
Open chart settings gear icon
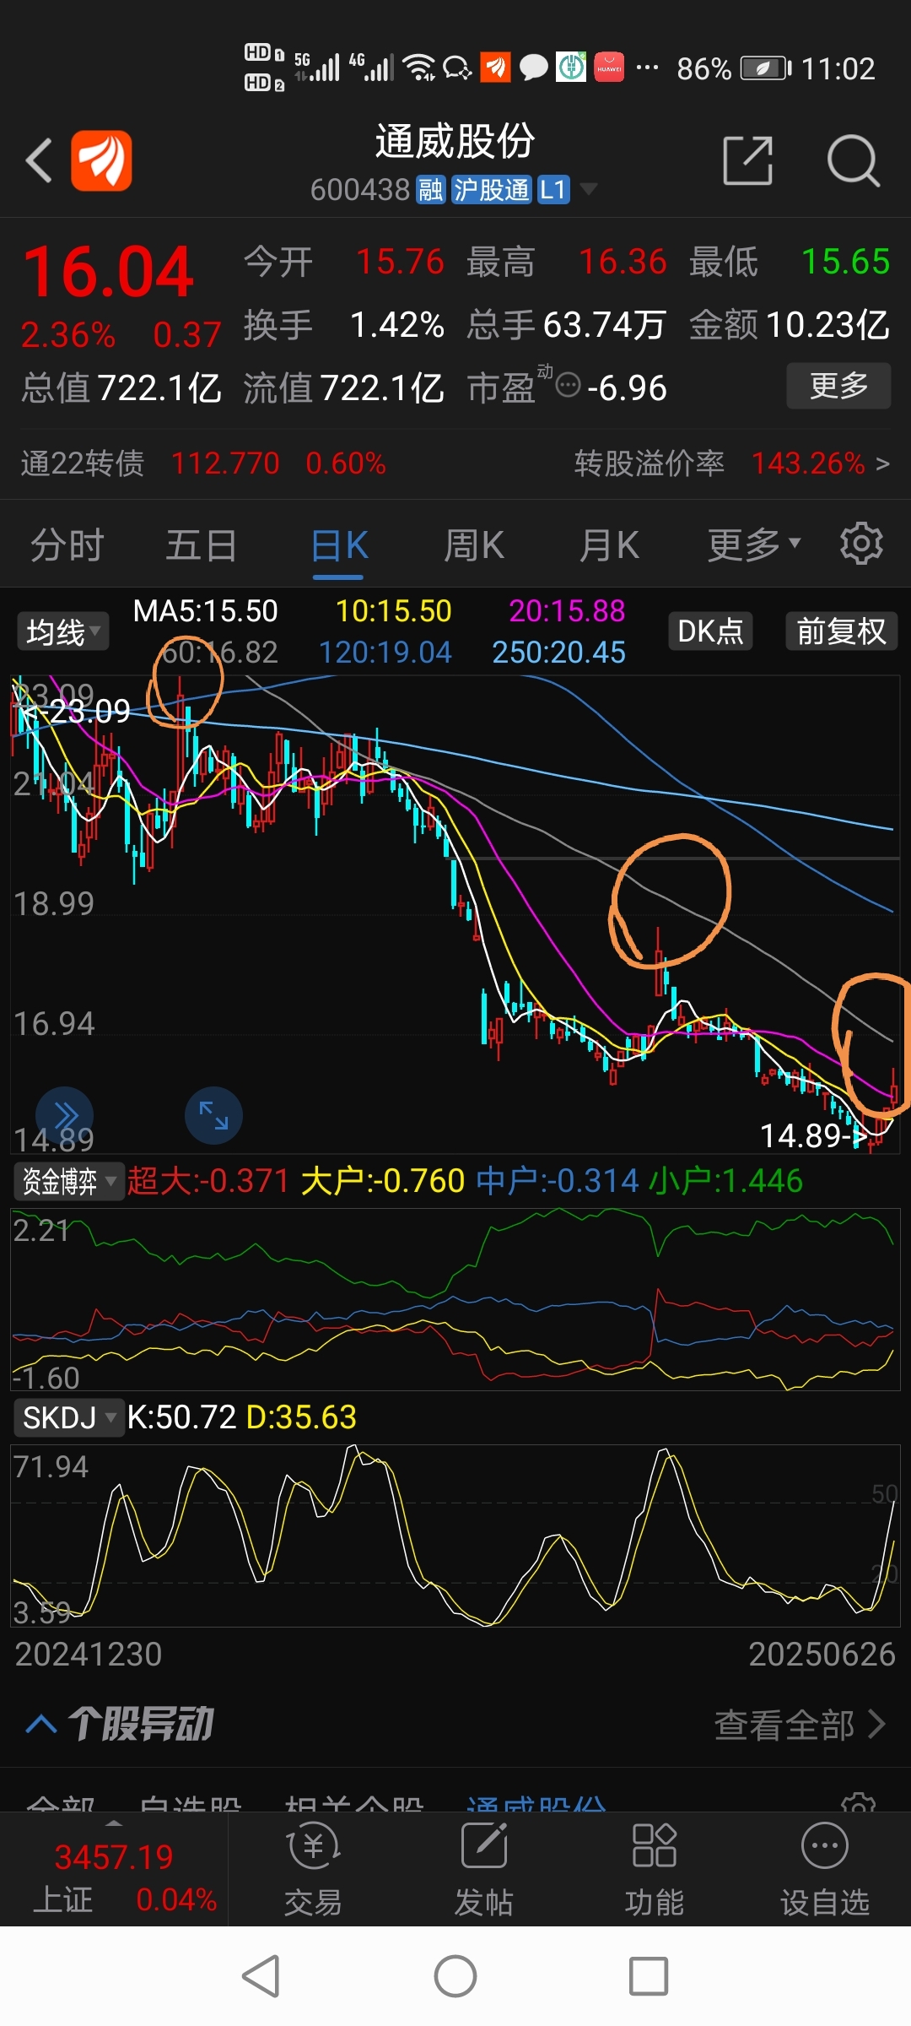(x=861, y=544)
